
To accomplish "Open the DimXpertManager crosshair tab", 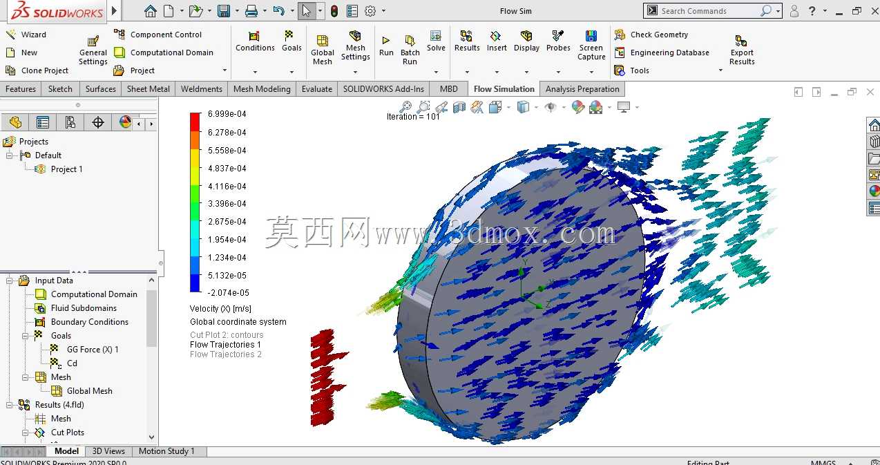I will (98, 122).
